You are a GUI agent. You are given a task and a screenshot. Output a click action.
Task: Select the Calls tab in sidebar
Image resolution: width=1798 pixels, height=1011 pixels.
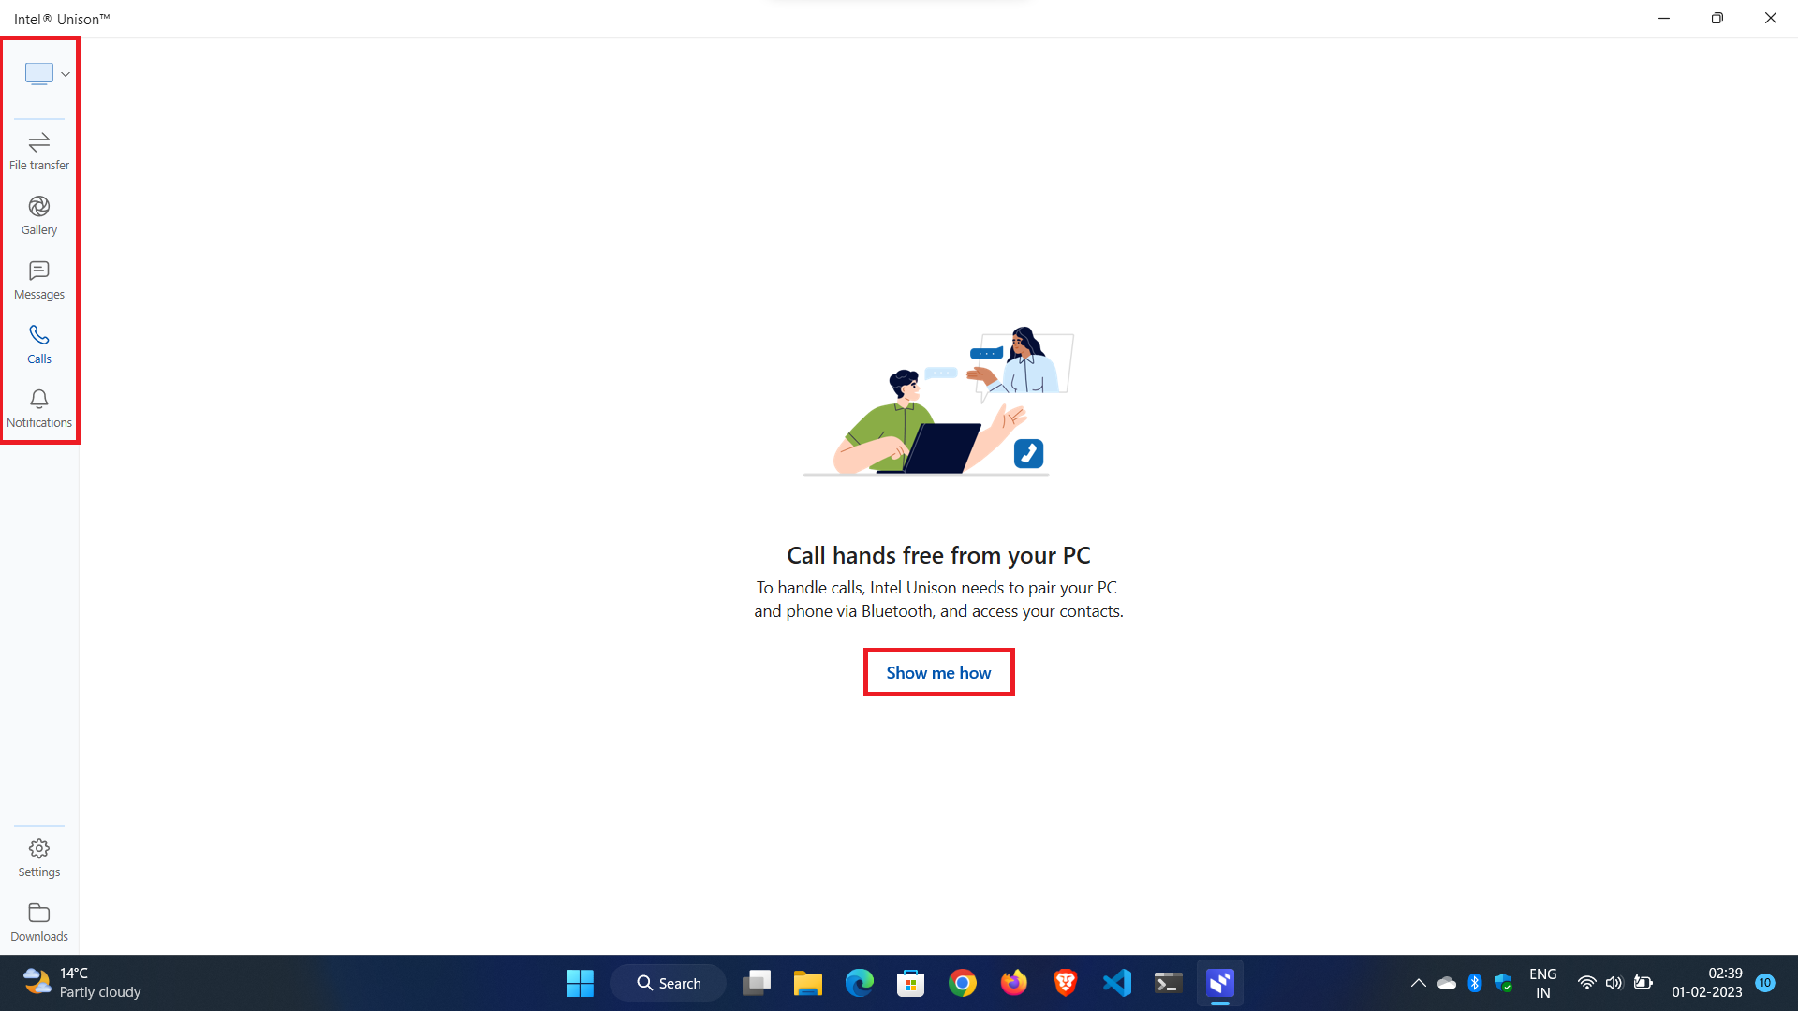pos(38,344)
